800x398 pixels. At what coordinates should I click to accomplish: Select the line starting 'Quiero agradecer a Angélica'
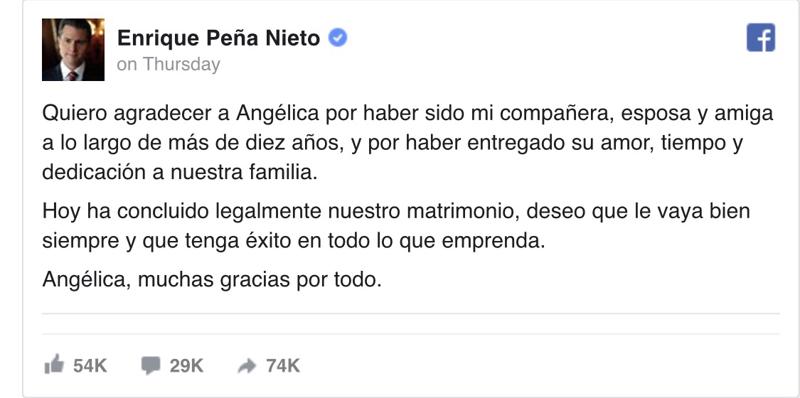[x=407, y=114]
